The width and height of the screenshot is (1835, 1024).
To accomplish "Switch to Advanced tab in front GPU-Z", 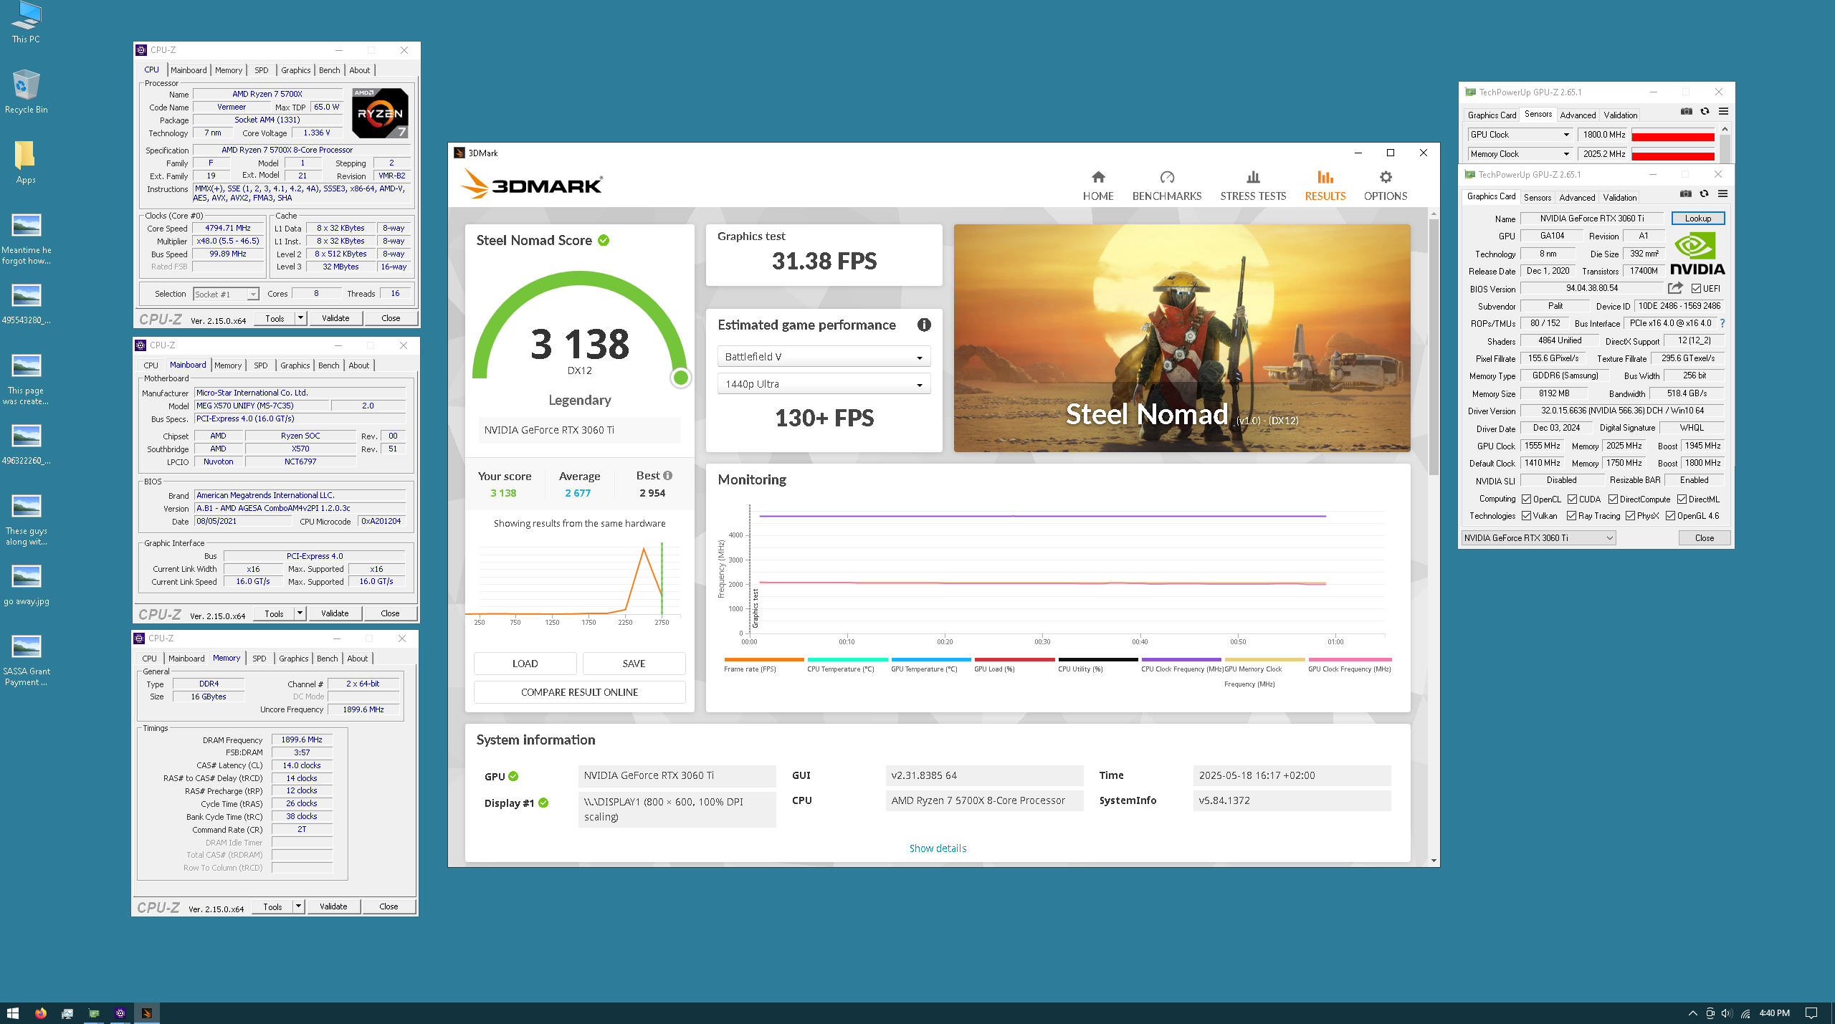I will tap(1577, 197).
